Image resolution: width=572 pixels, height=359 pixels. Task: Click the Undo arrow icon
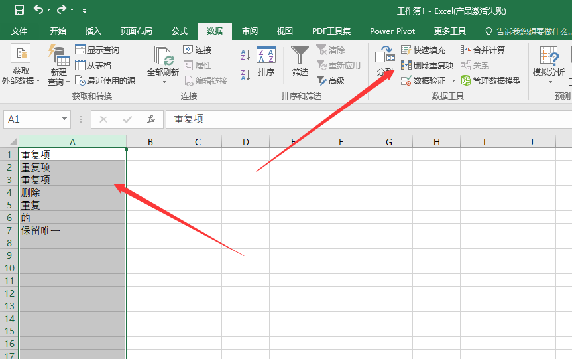click(x=38, y=10)
